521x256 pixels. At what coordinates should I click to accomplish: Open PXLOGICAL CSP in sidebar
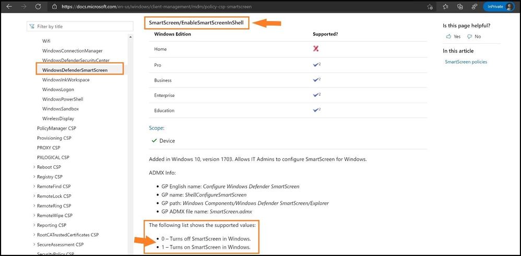(53, 157)
